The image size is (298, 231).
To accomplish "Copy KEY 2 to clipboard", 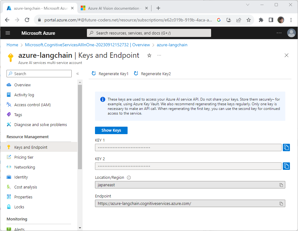I will (286, 166).
